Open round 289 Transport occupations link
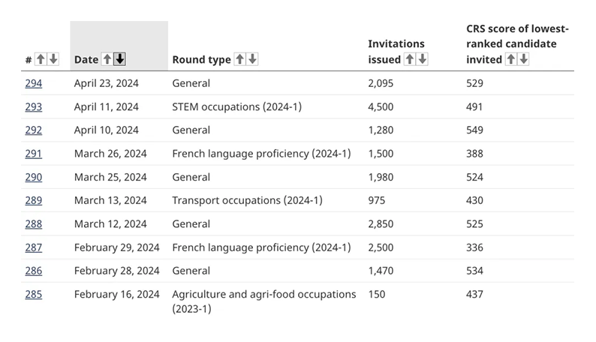This screenshot has height=342, width=596. [x=33, y=200]
